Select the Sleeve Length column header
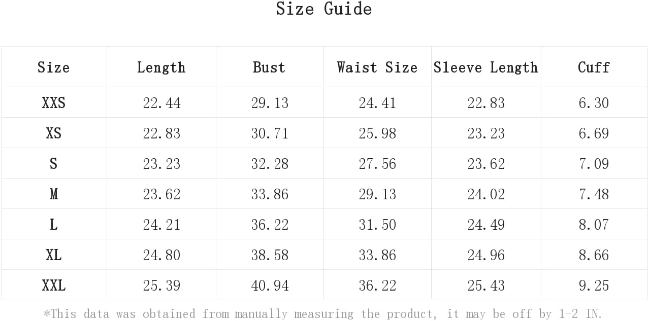The height and width of the screenshot is (321, 649). [x=485, y=67]
